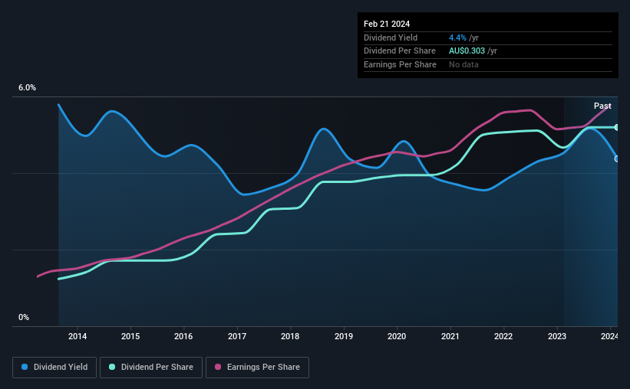The width and height of the screenshot is (630, 389).
Task: Select the 2023 x-axis label
Action: point(557,336)
